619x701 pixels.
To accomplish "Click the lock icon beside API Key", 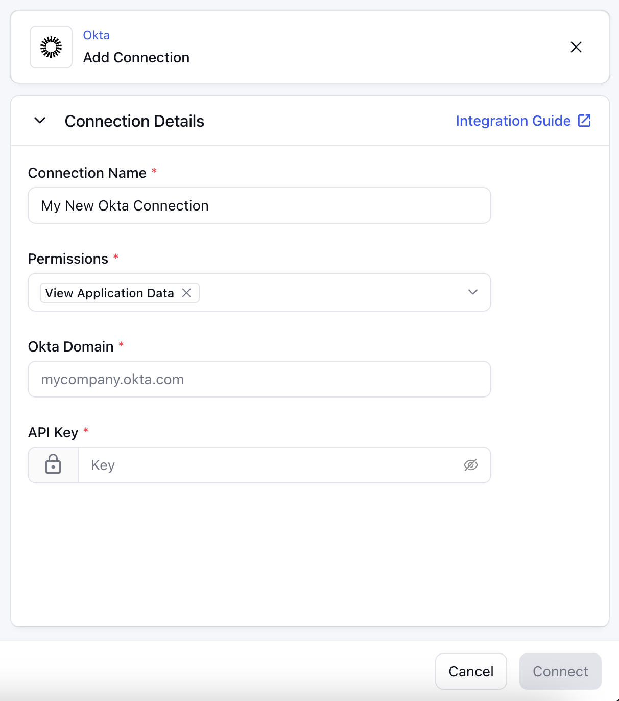I will pos(53,465).
